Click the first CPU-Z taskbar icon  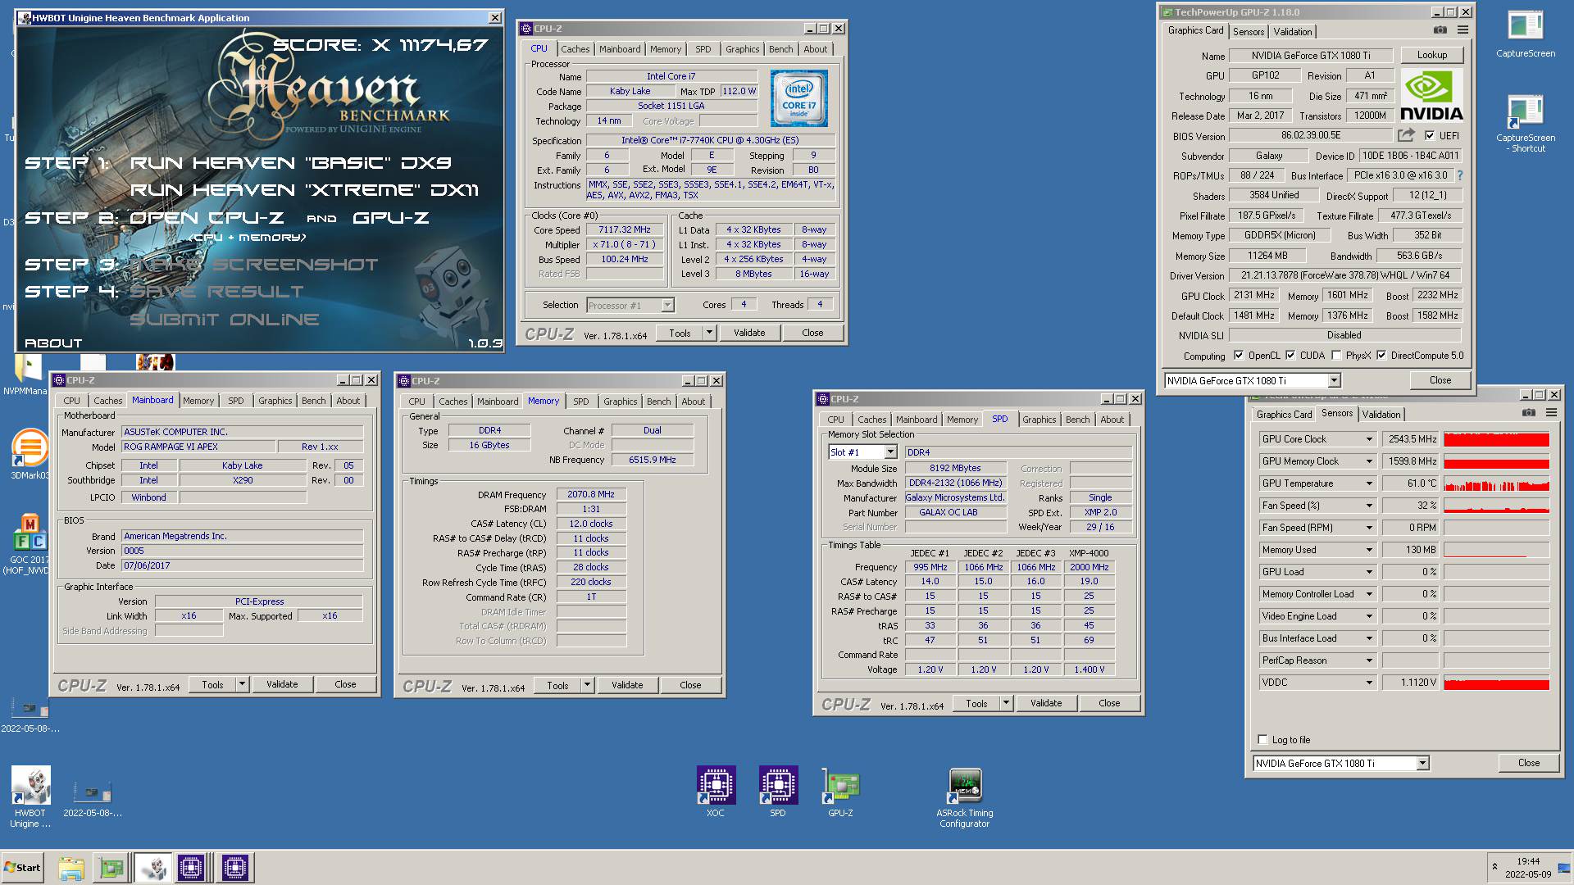pyautogui.click(x=191, y=868)
